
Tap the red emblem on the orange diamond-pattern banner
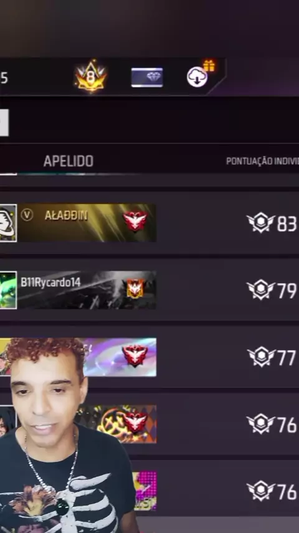[x=135, y=422]
